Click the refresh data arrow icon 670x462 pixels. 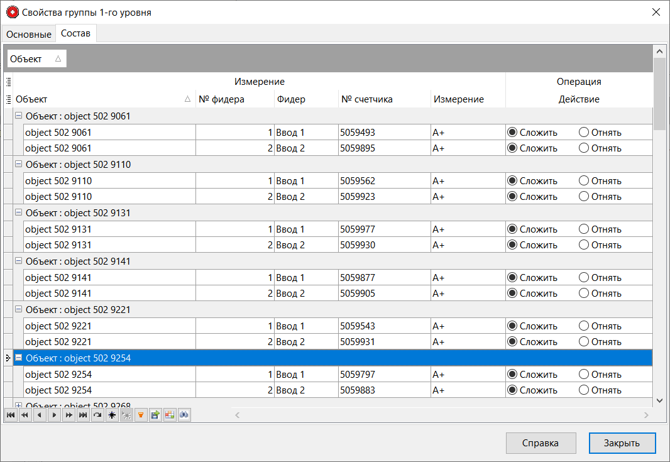pos(97,415)
